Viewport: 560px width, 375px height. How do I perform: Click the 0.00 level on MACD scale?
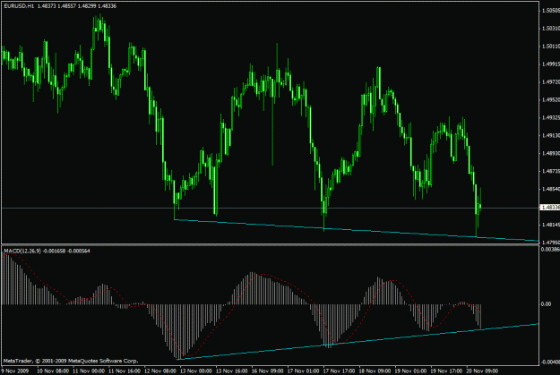pyautogui.click(x=547, y=304)
